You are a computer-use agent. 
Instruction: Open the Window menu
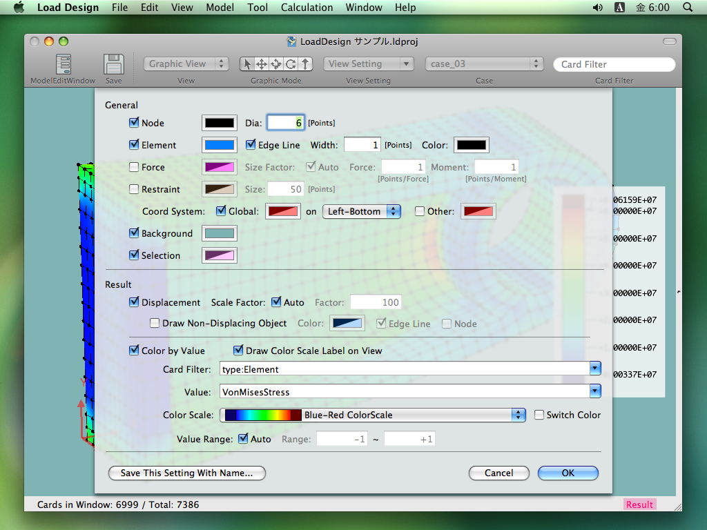tap(364, 7)
